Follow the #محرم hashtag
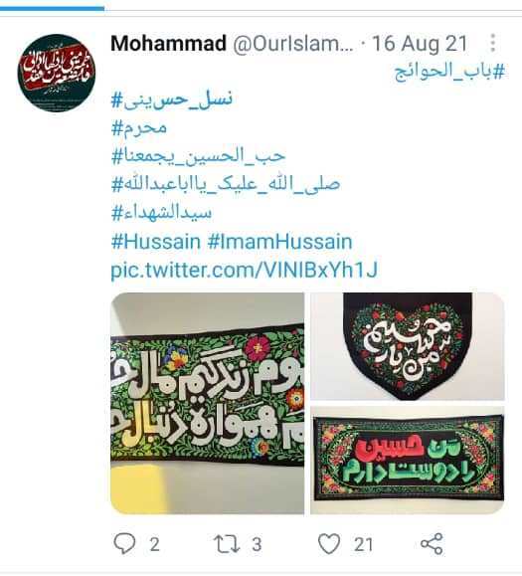 (x=139, y=128)
